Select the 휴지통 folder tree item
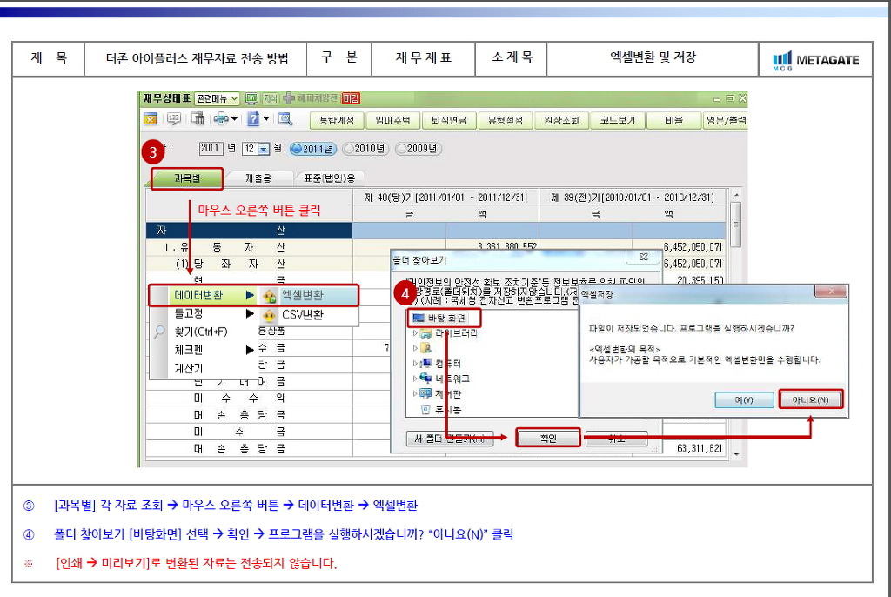This screenshot has height=597, width=891. point(441,409)
